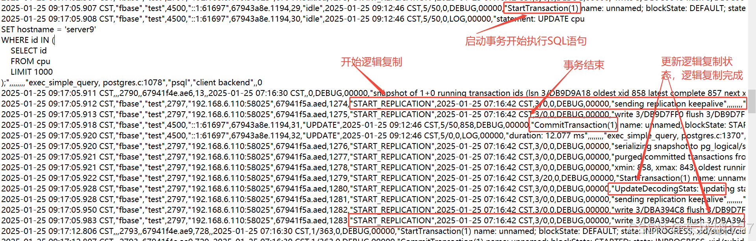Viewport: 756px width, 241px height.
Task: Click "oldest xid 858" in snapshot line
Action: pos(619,93)
